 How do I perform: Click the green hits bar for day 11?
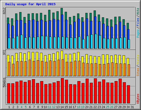[49, 15]
